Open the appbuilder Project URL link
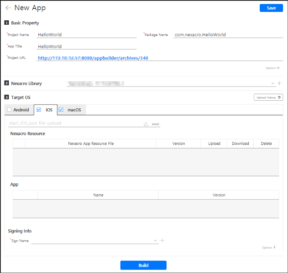The width and height of the screenshot is (288, 273). tap(93, 58)
